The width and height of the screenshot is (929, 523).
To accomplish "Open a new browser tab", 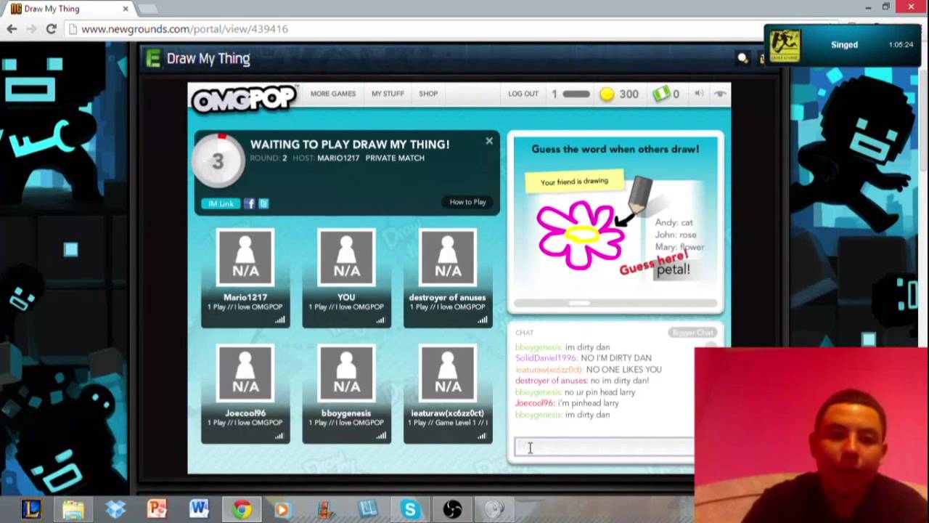I will click(147, 9).
